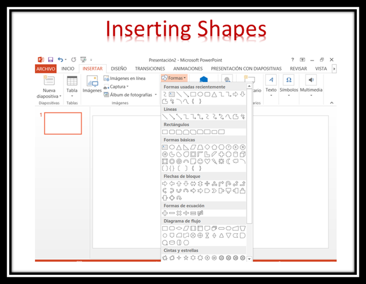Start slideshow from quick access toolbar icon
The height and width of the screenshot is (284, 366).
coord(83,60)
